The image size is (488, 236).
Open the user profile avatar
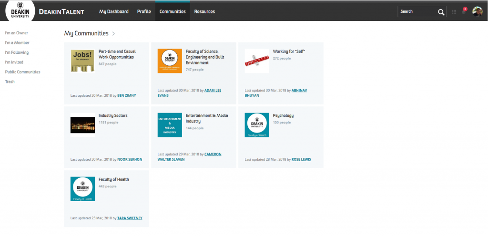point(477,11)
